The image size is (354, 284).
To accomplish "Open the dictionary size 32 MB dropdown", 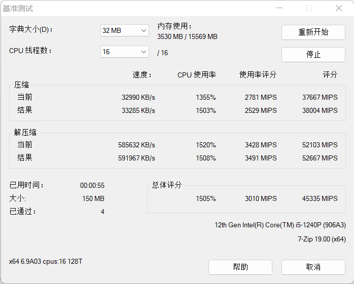I will pyautogui.click(x=125, y=30).
